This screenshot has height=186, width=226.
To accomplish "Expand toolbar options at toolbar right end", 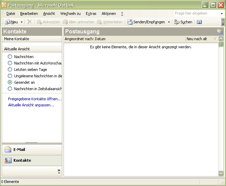I will 223,22.
